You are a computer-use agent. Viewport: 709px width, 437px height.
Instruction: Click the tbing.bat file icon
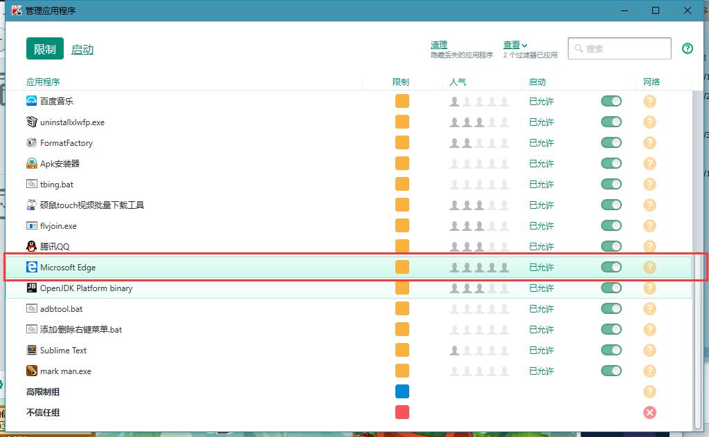click(x=31, y=184)
